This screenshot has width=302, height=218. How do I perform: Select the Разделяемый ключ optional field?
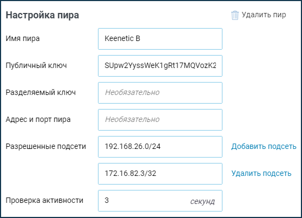point(160,93)
